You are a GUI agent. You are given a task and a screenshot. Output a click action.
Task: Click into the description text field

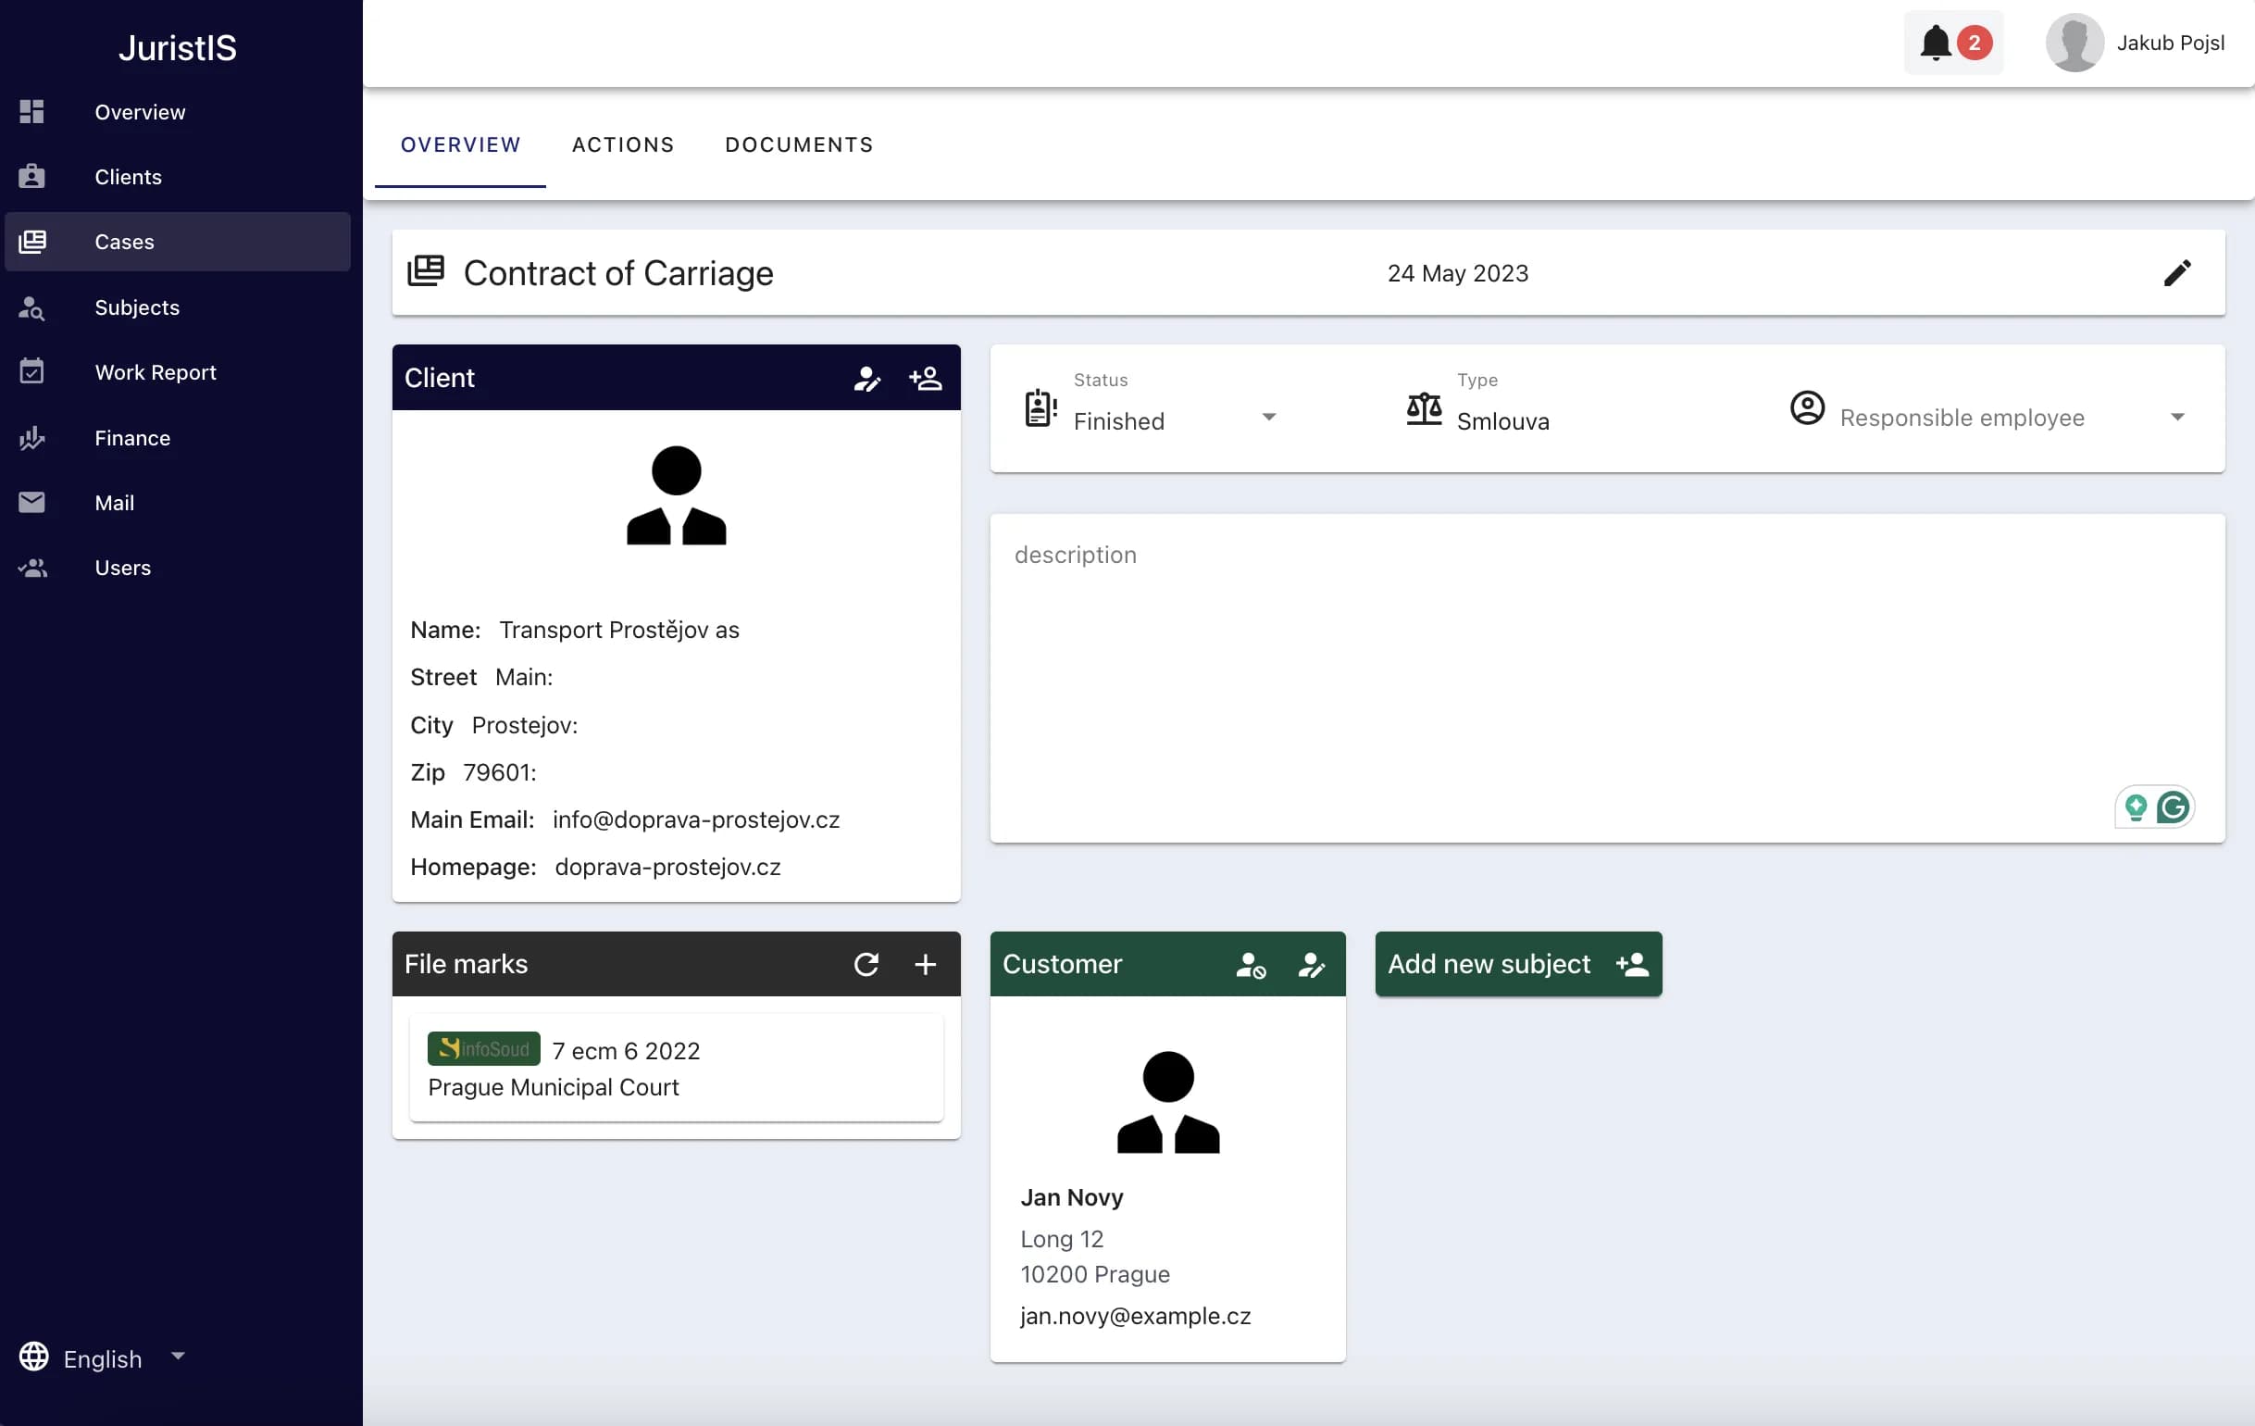[x=1607, y=679]
